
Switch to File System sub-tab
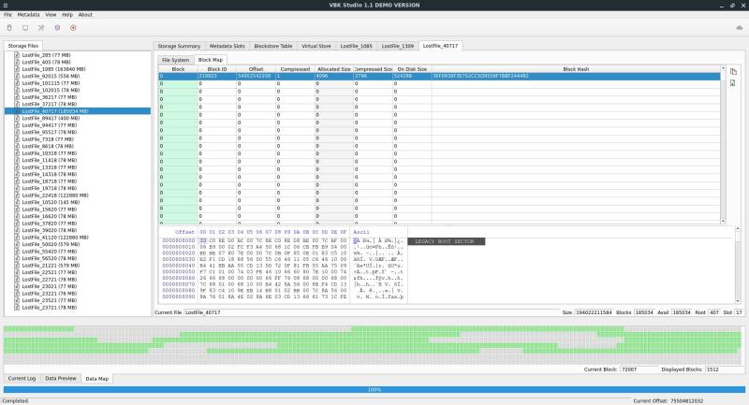point(175,60)
